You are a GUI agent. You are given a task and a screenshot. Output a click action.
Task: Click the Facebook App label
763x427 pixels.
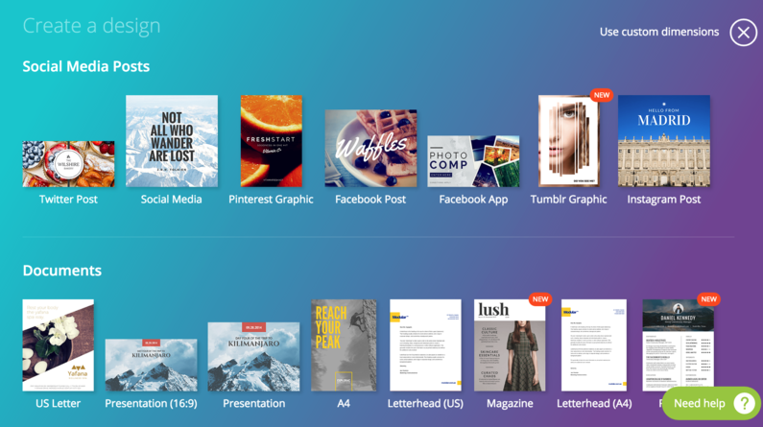[473, 200]
